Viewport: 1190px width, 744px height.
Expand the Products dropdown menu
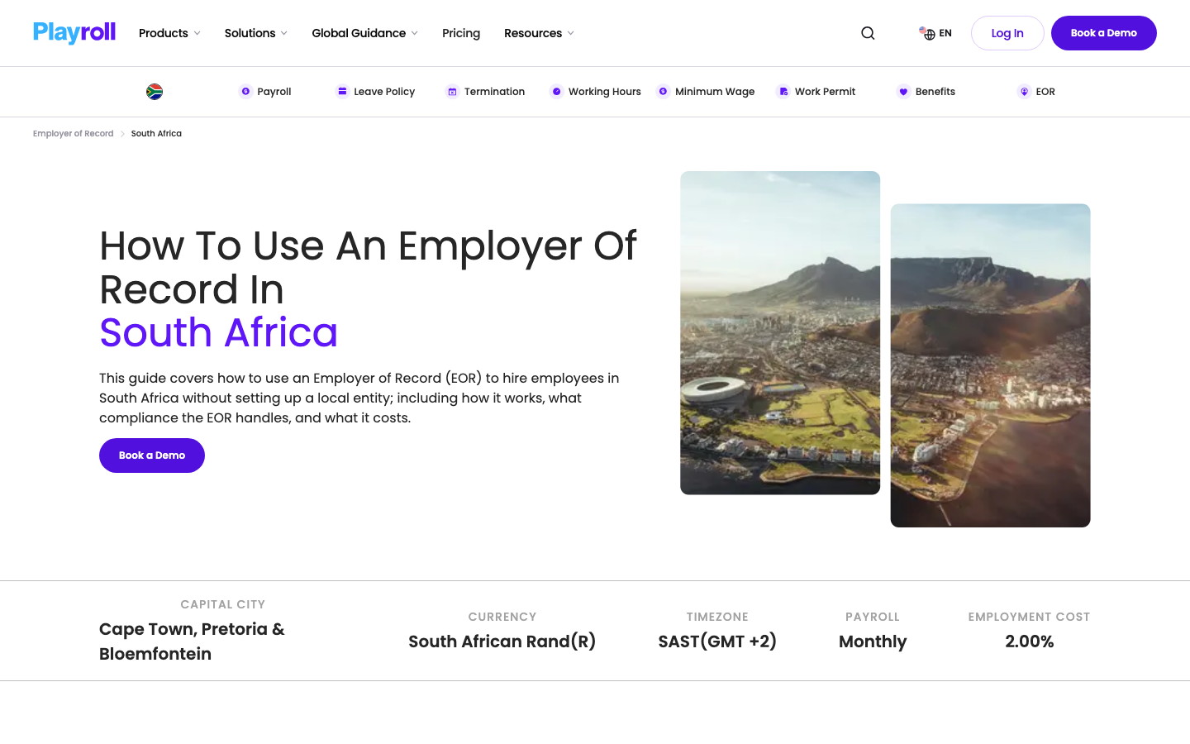[x=169, y=33]
